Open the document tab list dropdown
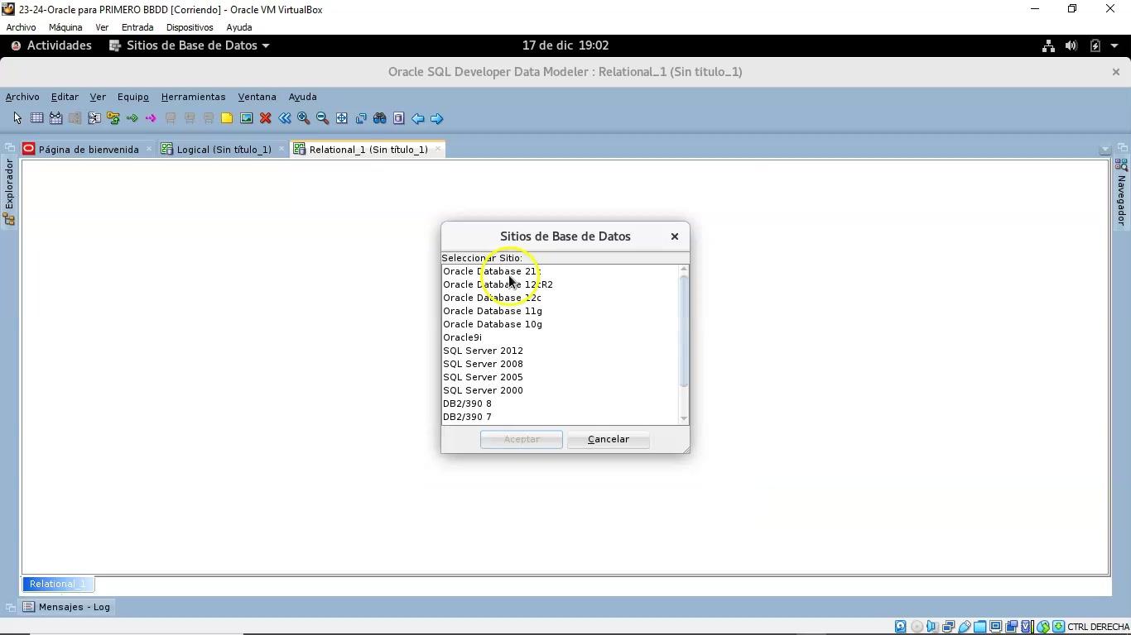 coord(1105,150)
